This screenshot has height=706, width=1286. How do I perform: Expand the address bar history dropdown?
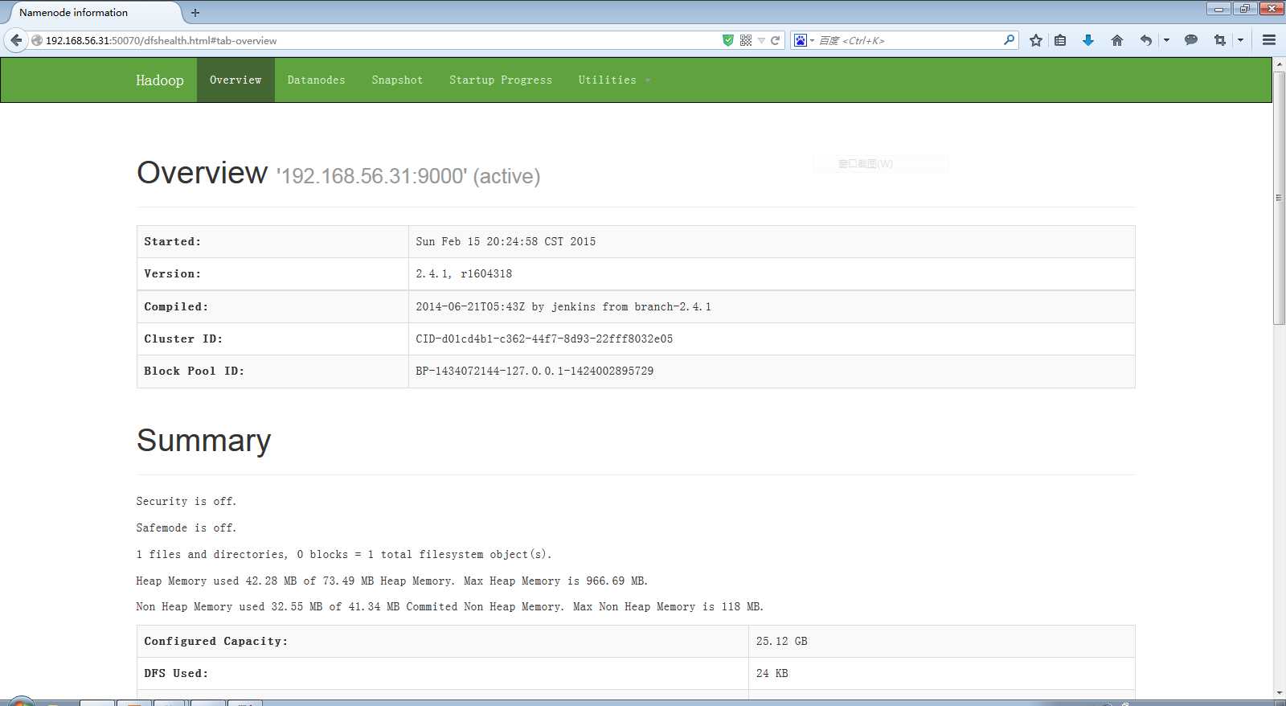pyautogui.click(x=761, y=40)
